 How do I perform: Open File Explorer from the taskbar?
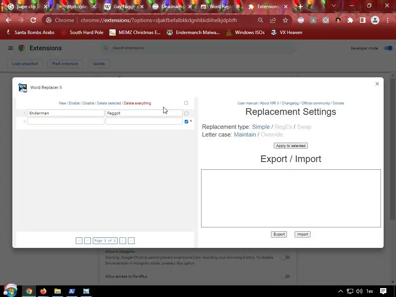tap(58, 291)
